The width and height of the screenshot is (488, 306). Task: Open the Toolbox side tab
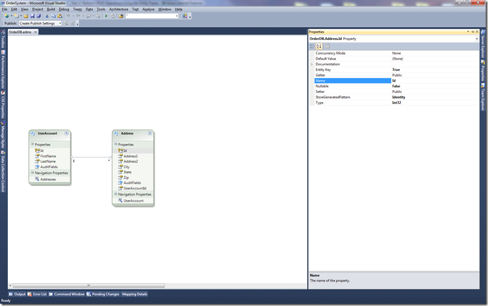(3, 40)
